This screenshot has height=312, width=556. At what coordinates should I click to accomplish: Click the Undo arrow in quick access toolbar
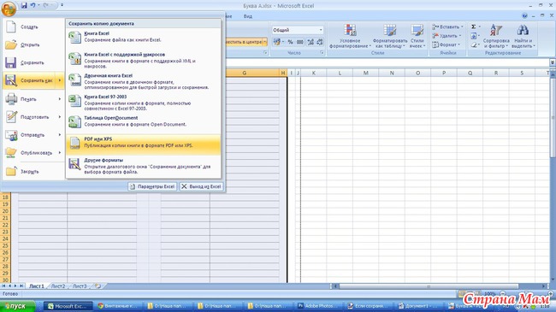point(33,5)
